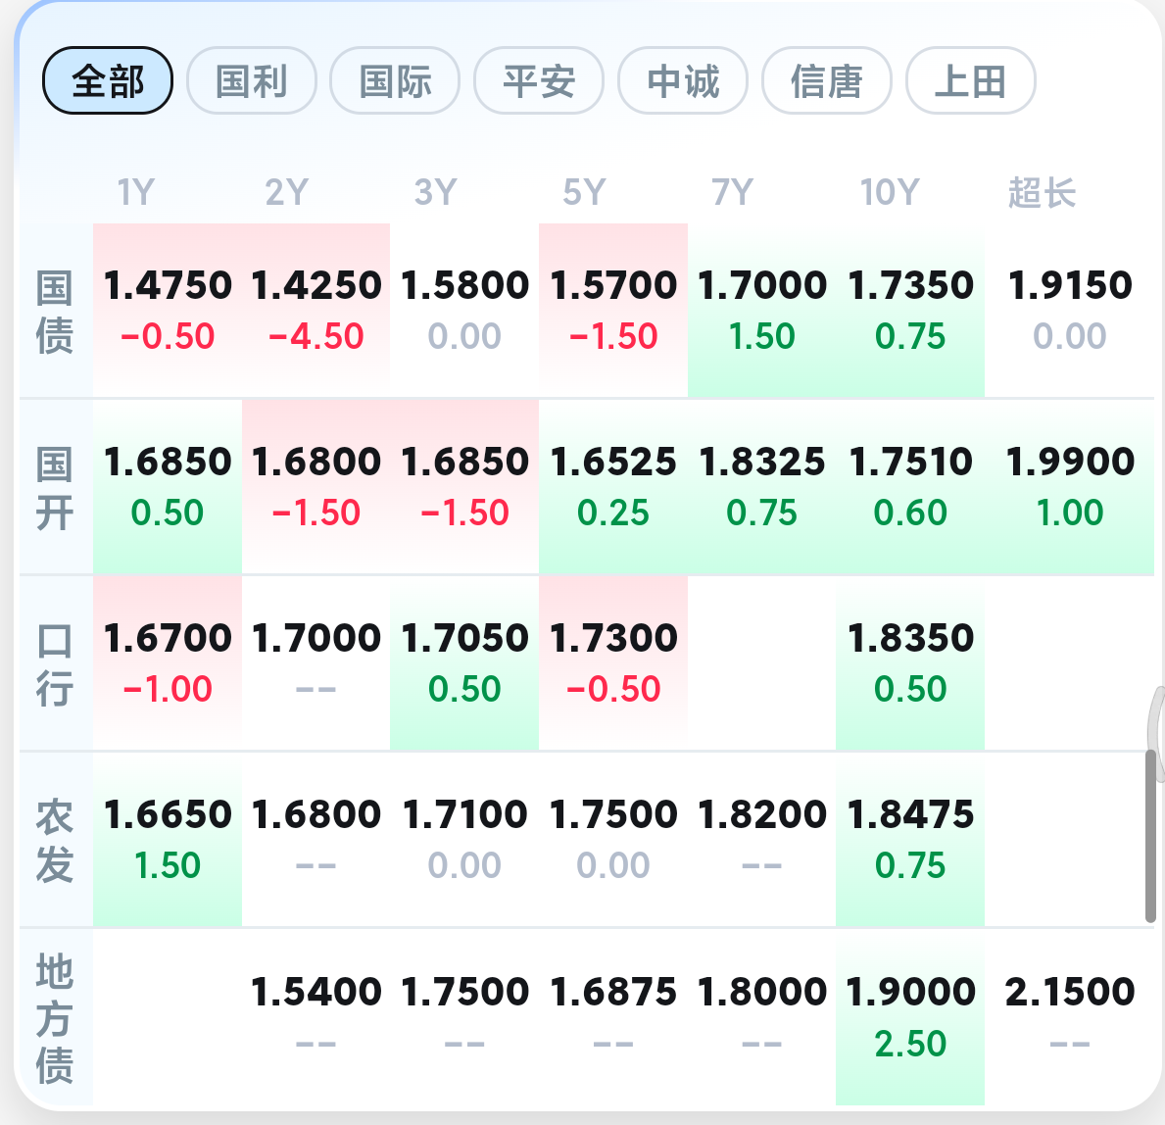Switch to the 国际 filter
This screenshot has height=1125, width=1165.
[395, 81]
